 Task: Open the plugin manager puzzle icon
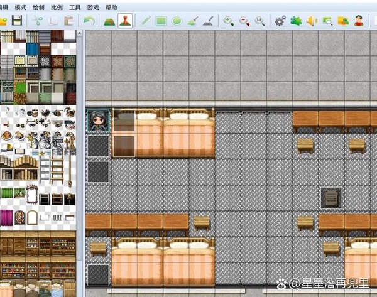pos(296,21)
